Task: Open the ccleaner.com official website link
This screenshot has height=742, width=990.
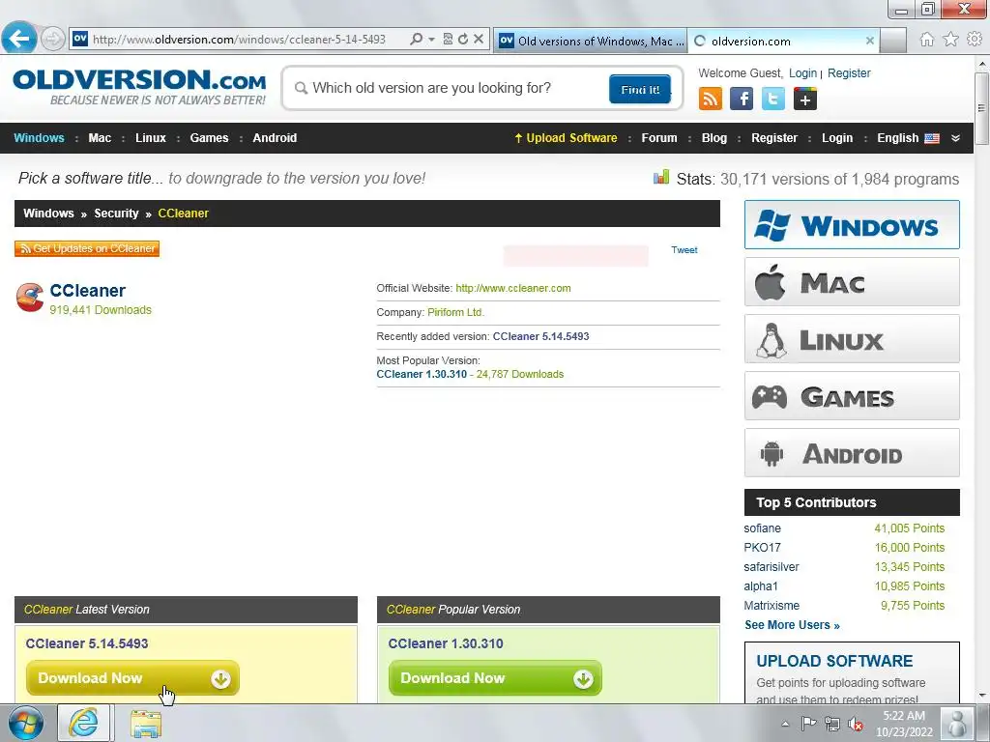Action: coord(513,288)
